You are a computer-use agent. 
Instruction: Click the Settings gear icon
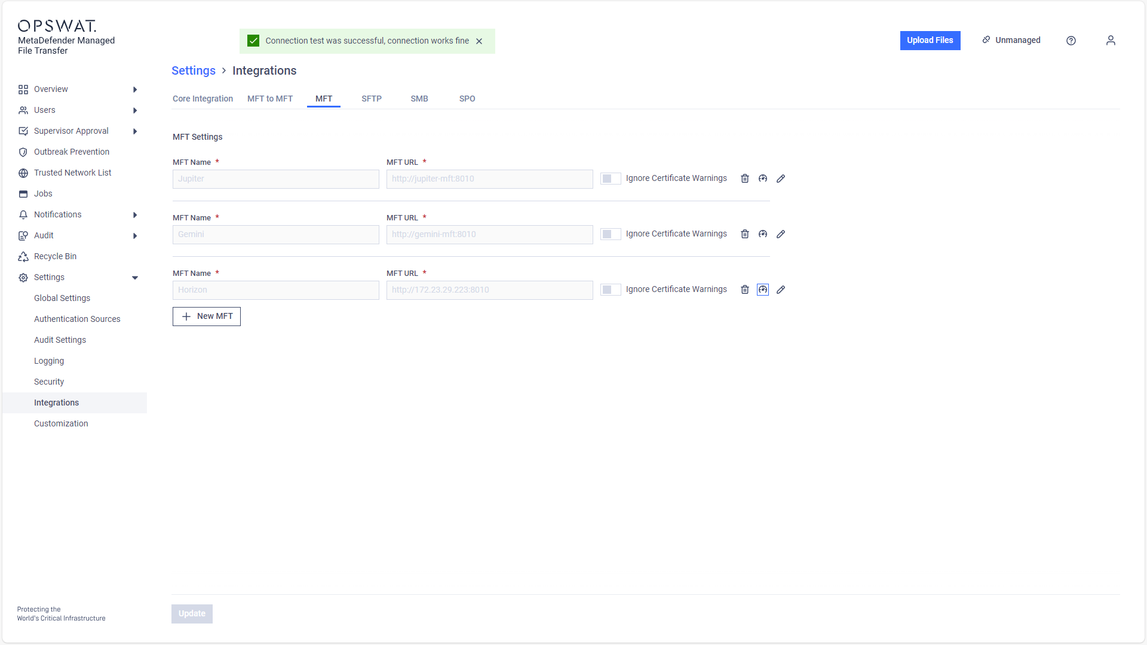pyautogui.click(x=23, y=278)
